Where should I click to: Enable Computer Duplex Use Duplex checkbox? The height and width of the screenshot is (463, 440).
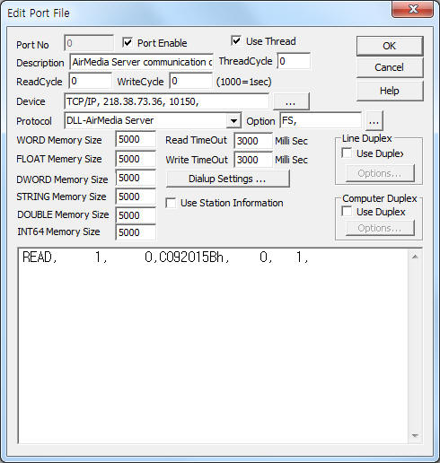click(x=347, y=212)
